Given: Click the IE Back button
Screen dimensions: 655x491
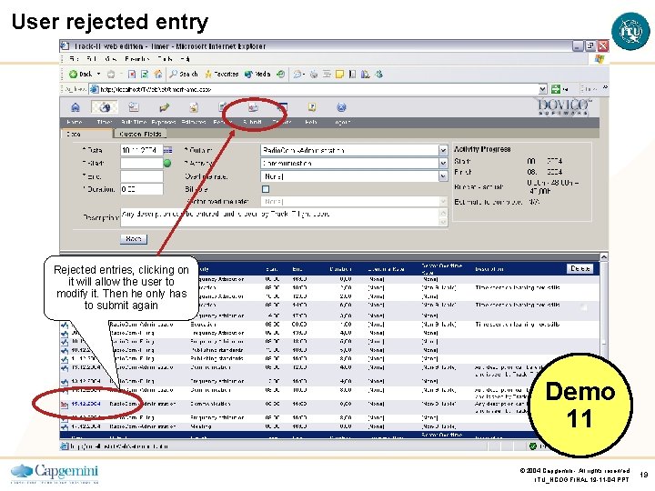Looking at the screenshot, I should [x=80, y=75].
